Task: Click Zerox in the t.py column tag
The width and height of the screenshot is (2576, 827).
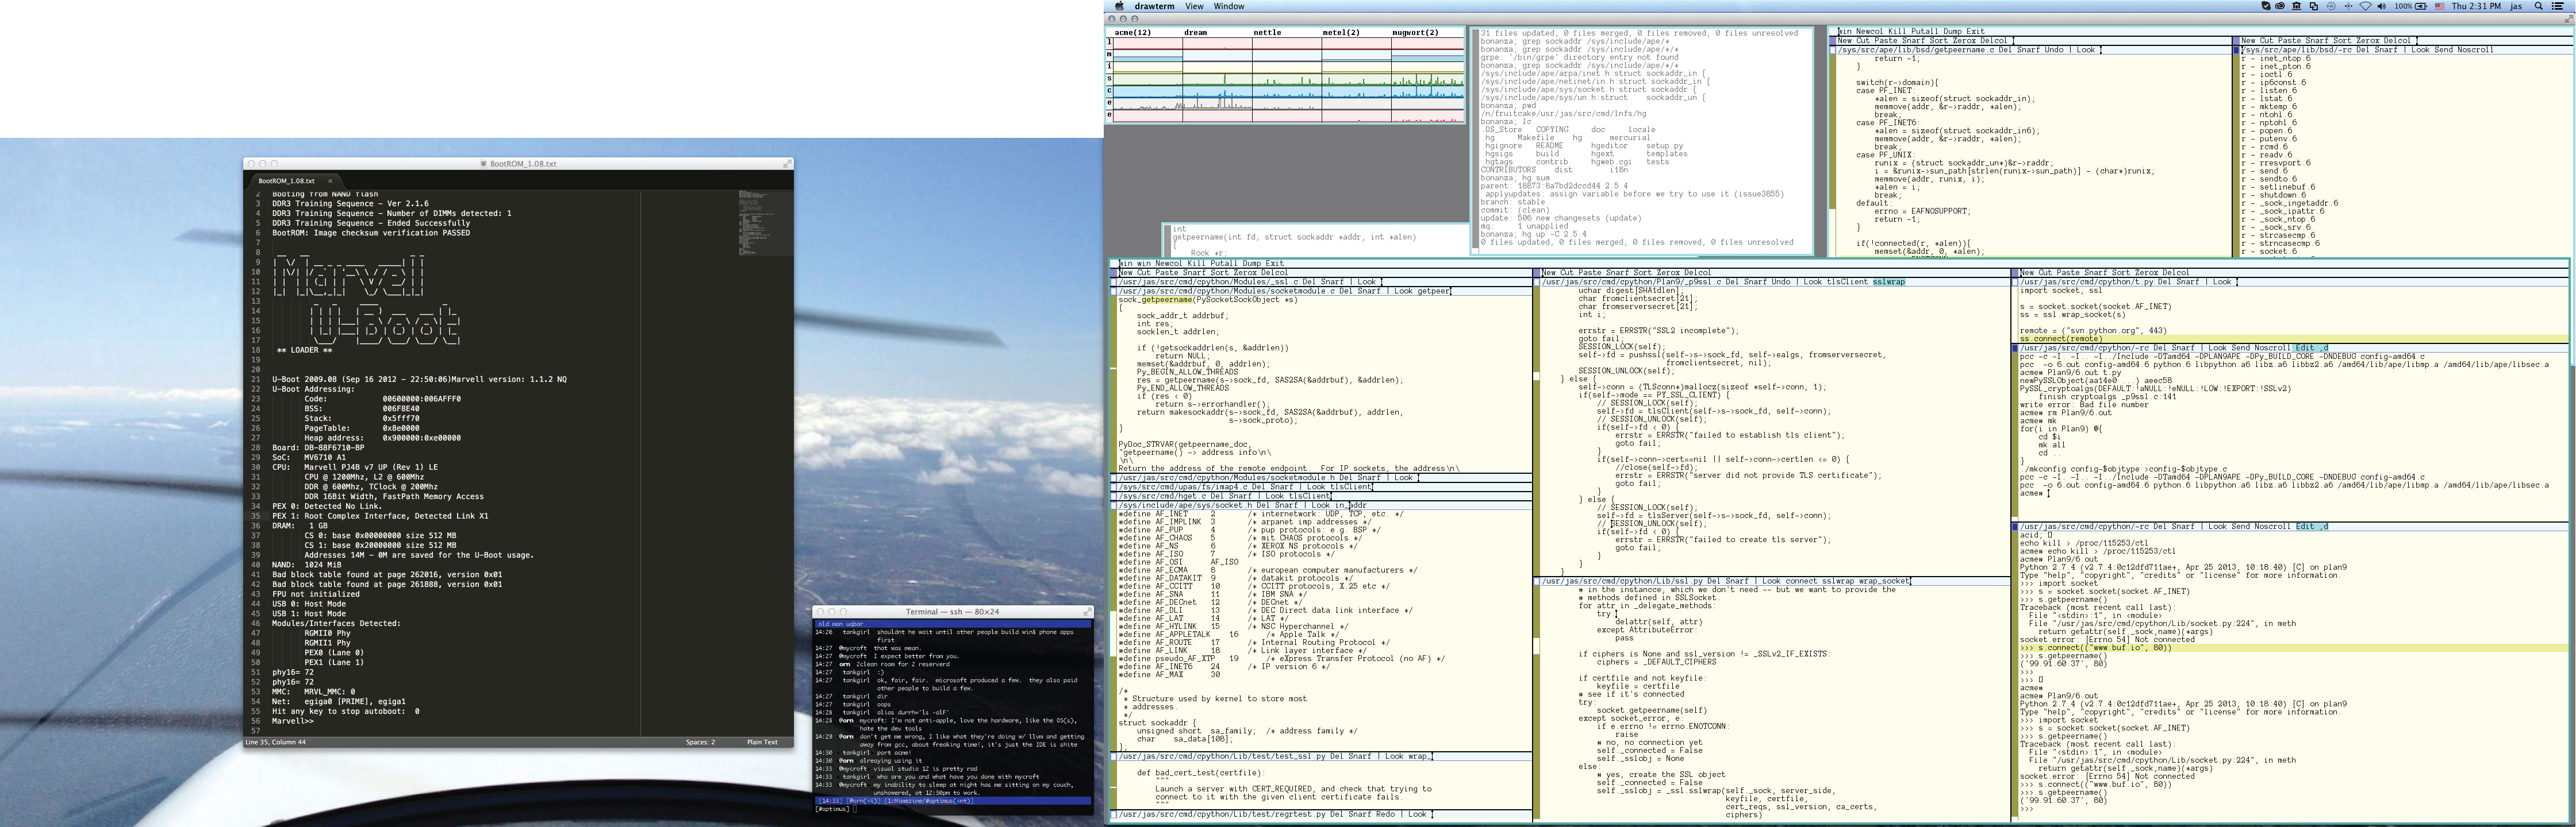Action: [2147, 273]
